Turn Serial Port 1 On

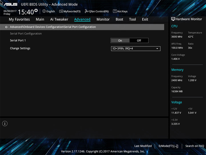120,40
